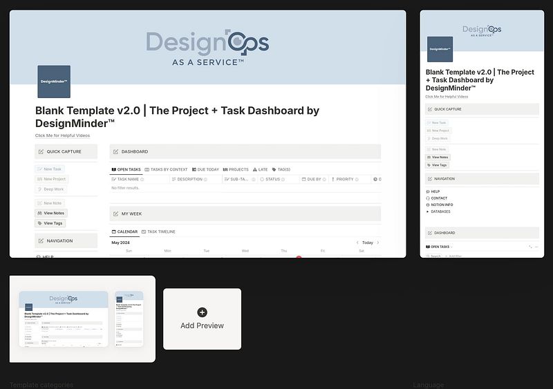Click 'May 2024' label in desktop preview
Image resolution: width=553 pixels, height=389 pixels.
pyautogui.click(x=120, y=243)
